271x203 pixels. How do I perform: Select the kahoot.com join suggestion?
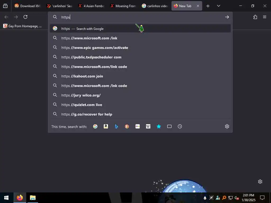140,76
